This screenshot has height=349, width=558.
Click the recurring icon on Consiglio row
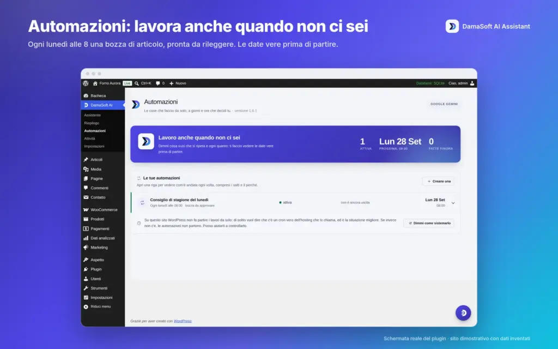click(x=142, y=203)
